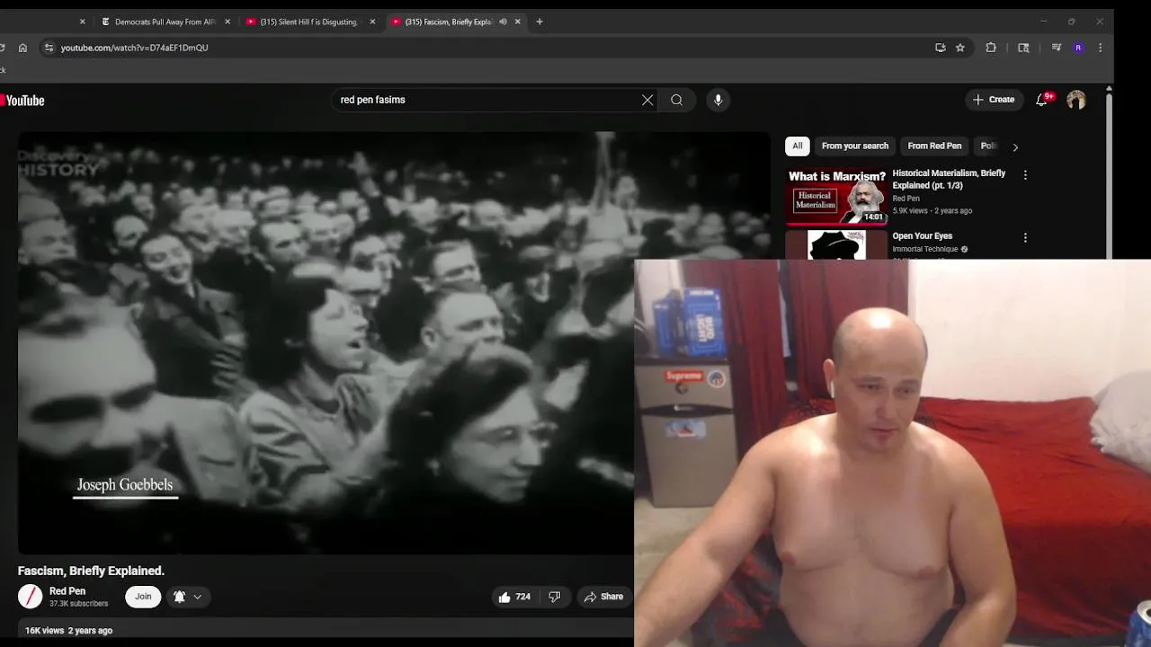Screen dimensions: 1151x647
Task: Select the From your search chip
Action: 855,146
